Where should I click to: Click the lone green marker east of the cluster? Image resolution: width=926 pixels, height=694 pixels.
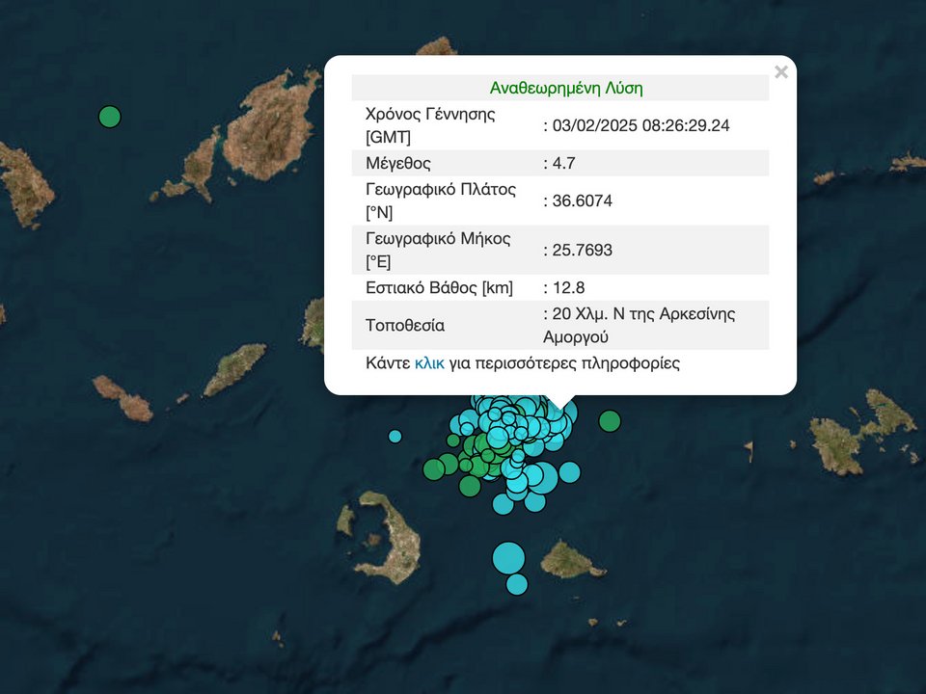coord(610,421)
